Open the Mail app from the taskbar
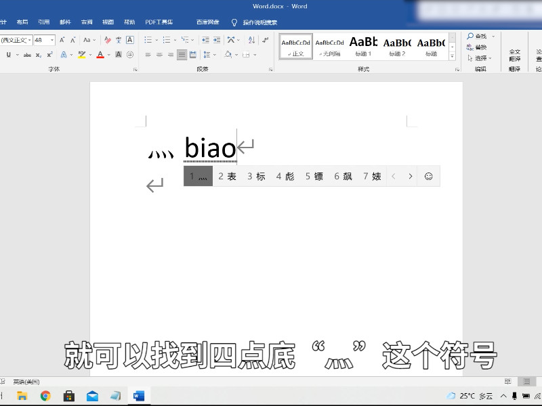Screen dimensions: 542x406 click(x=92, y=396)
